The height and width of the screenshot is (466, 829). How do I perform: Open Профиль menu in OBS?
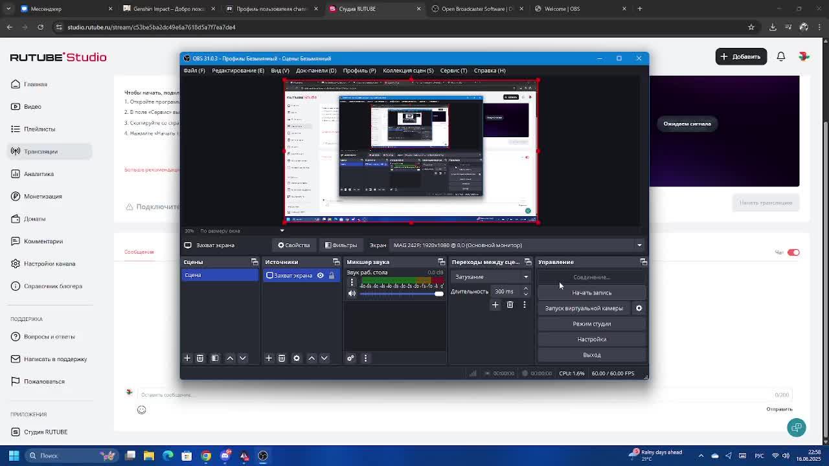coord(359,71)
